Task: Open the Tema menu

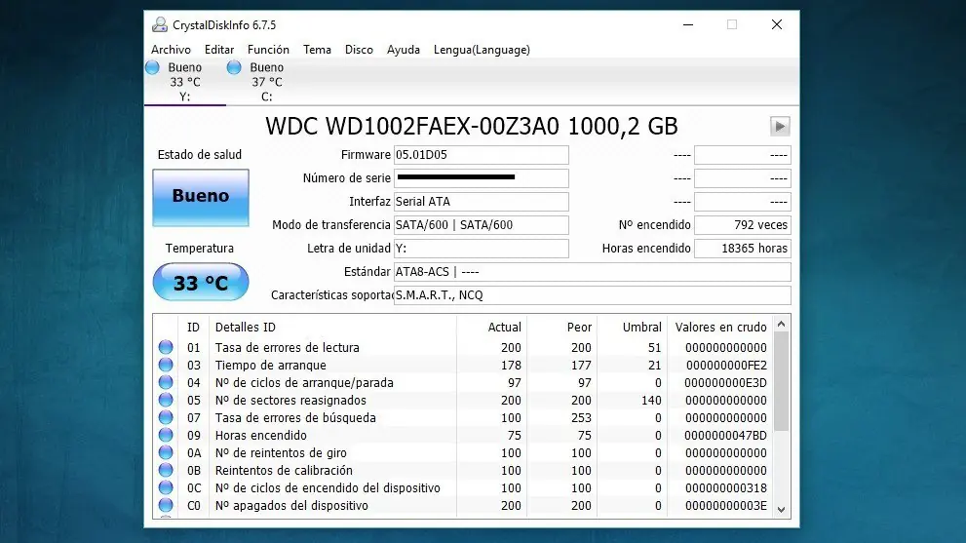Action: (317, 50)
